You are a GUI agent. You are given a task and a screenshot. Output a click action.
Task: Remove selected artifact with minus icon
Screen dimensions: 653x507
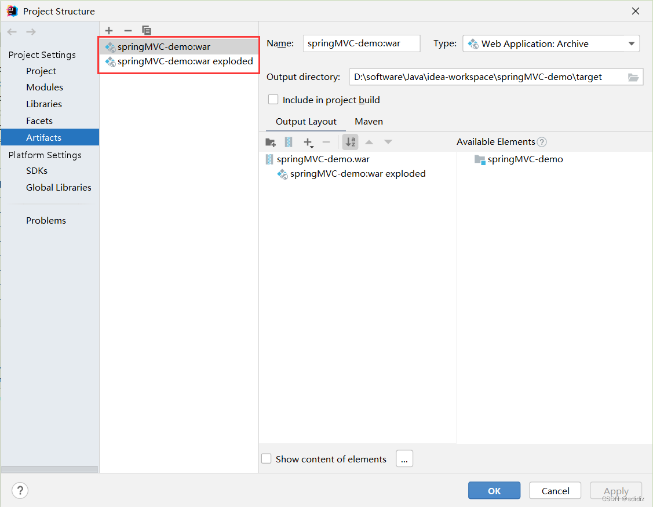[x=128, y=30]
